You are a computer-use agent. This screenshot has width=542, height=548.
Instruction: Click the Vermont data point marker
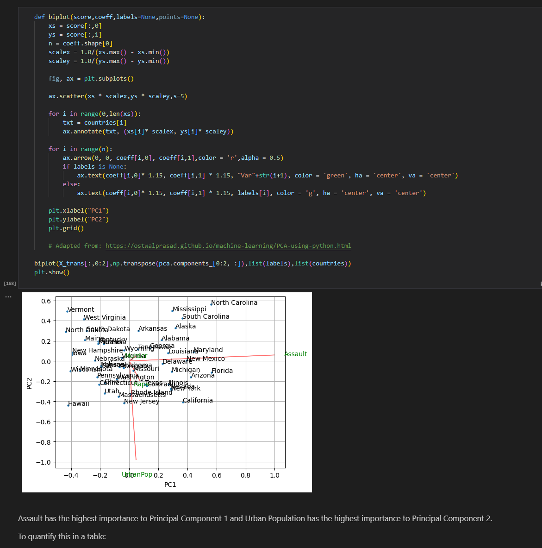click(67, 311)
